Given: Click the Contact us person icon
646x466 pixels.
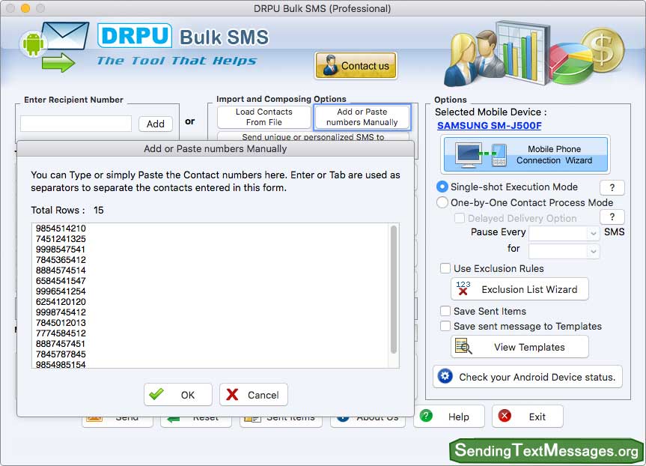Looking at the screenshot, I should [330, 65].
